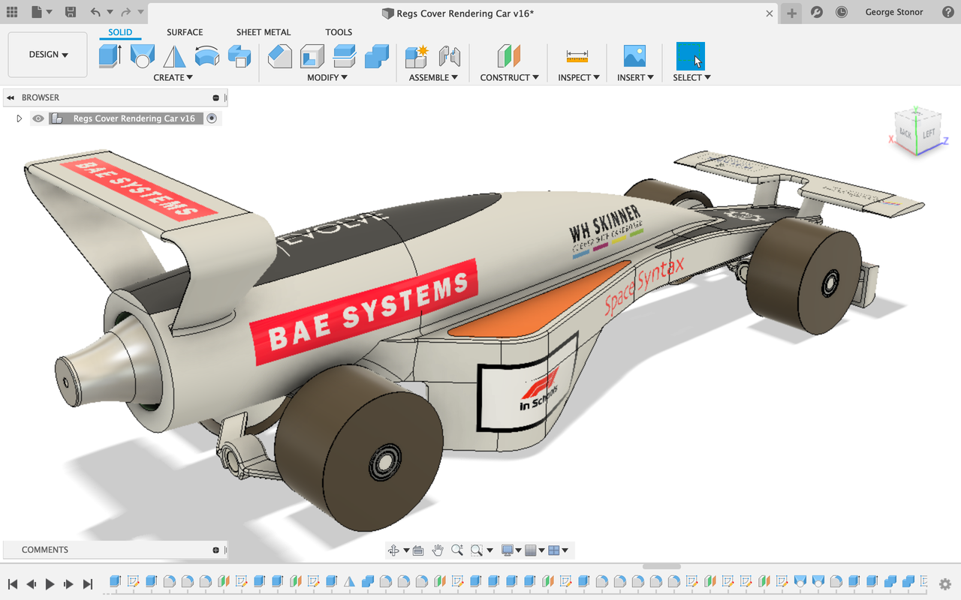This screenshot has height=600, width=961.
Task: Open the MODIFY dropdown menu
Action: (x=327, y=77)
